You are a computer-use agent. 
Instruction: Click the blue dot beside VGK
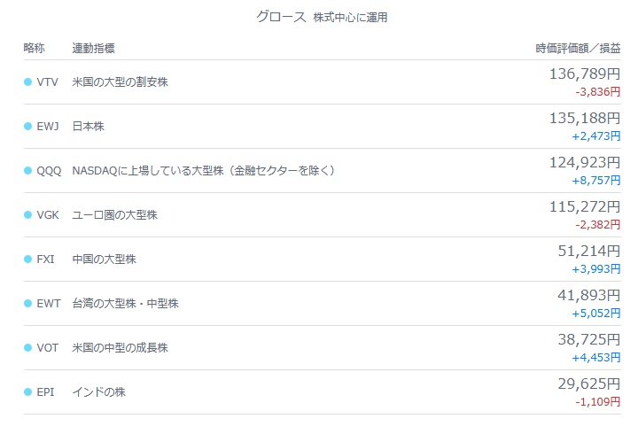(27, 214)
